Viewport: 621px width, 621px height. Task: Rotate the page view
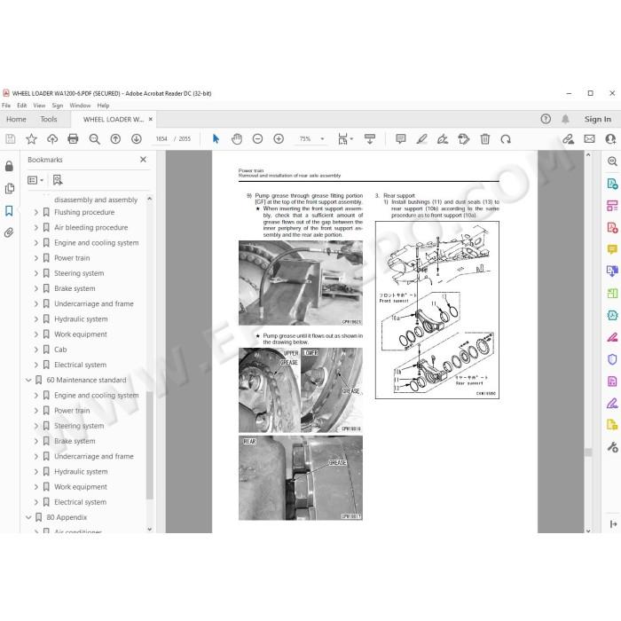pyautogui.click(x=506, y=139)
